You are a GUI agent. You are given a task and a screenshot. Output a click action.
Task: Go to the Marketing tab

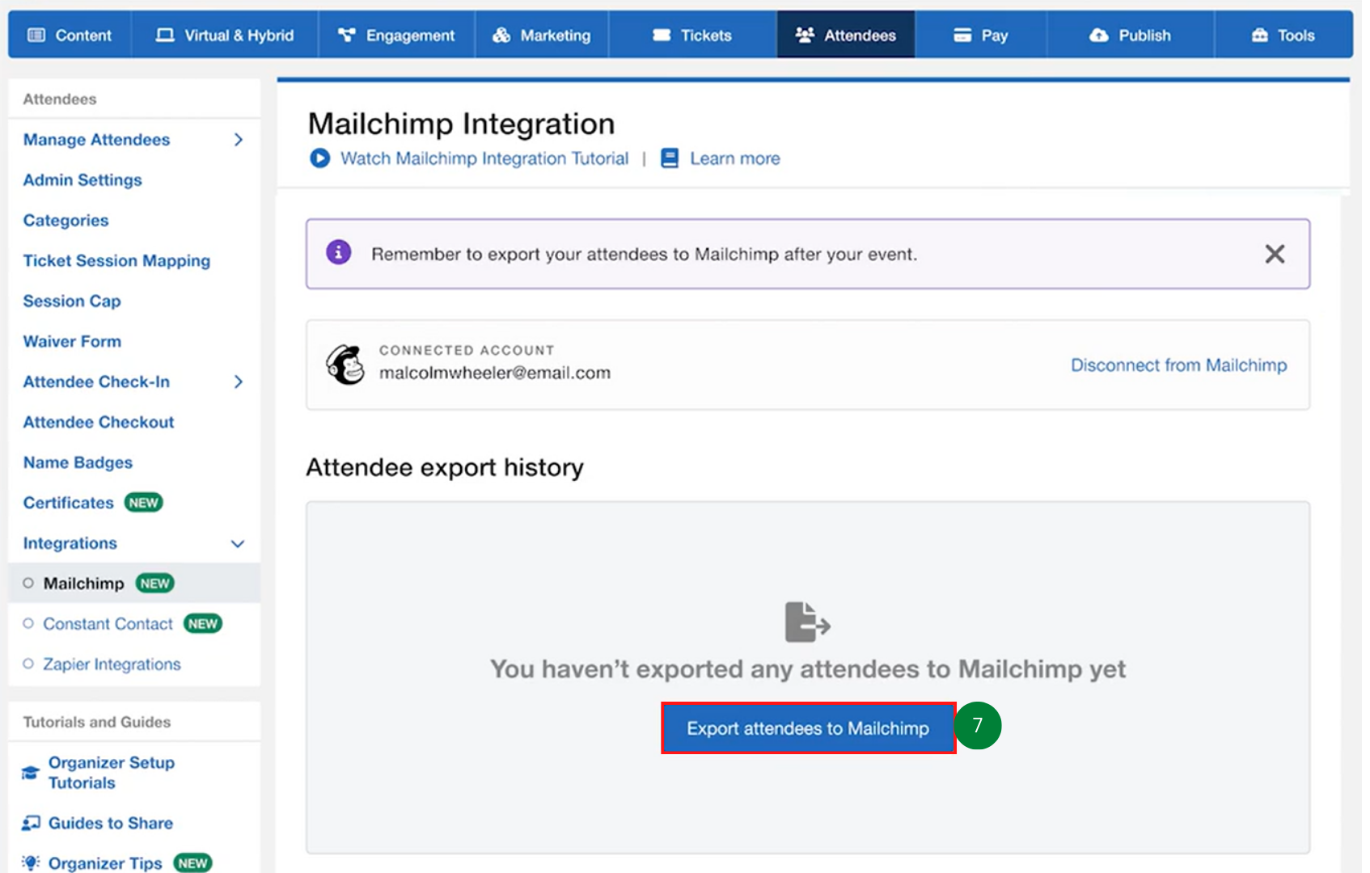click(x=542, y=35)
